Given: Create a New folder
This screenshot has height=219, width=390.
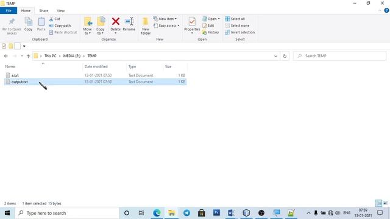Looking at the screenshot, I should click(x=146, y=26).
